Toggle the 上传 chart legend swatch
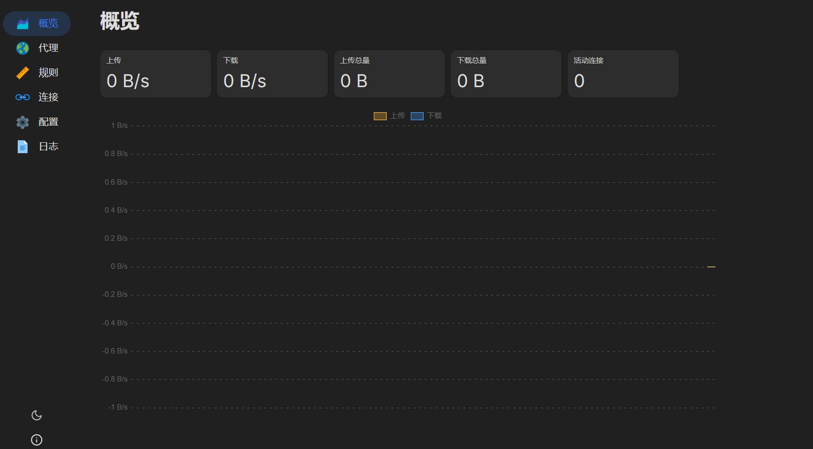This screenshot has width=813, height=449. tap(380, 116)
